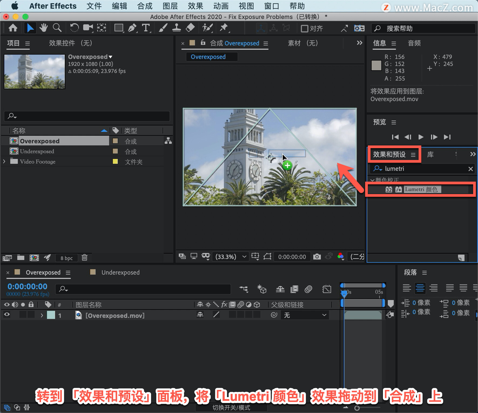Clear the lumetri search with X button

click(x=470, y=169)
